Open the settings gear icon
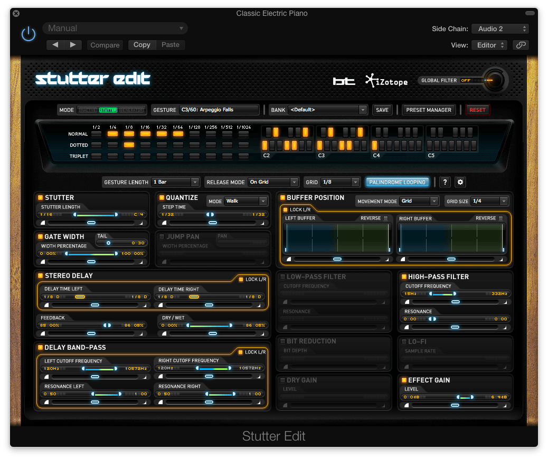The width and height of the screenshot is (548, 459). tap(460, 182)
